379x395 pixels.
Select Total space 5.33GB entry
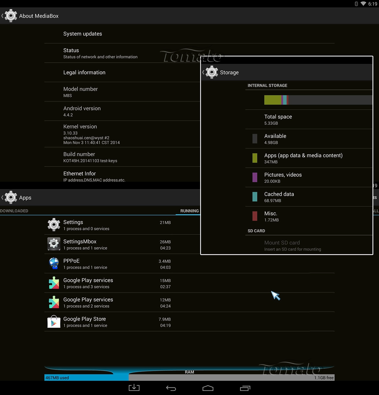pyautogui.click(x=309, y=119)
